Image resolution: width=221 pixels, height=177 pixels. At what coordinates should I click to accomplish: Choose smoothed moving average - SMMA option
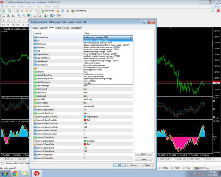tap(98, 52)
